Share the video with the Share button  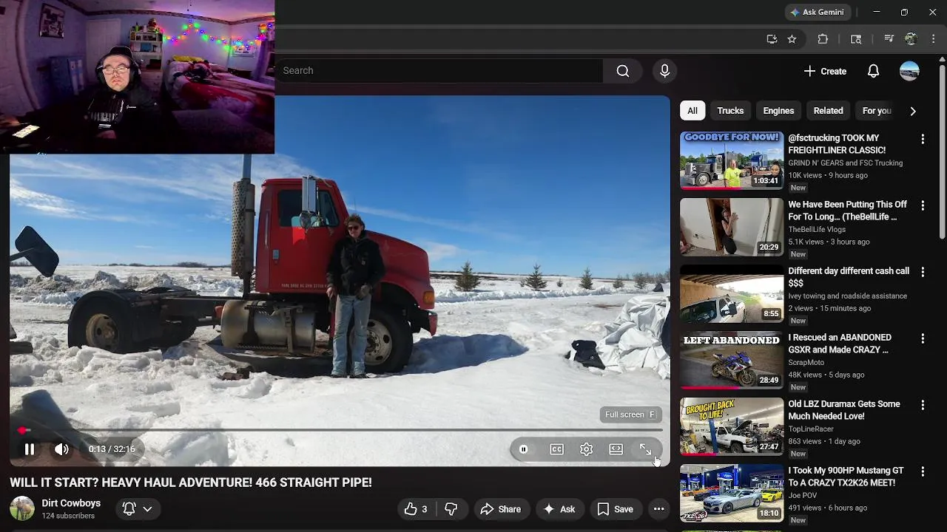pyautogui.click(x=501, y=509)
